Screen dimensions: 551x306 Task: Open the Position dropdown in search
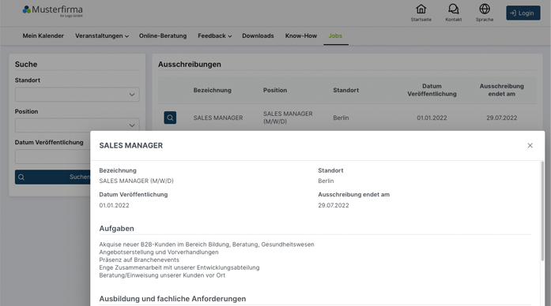pyautogui.click(x=77, y=125)
